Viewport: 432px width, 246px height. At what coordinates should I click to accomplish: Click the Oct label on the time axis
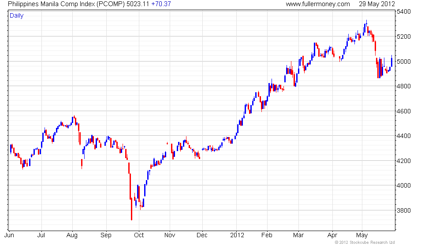pos(139,235)
